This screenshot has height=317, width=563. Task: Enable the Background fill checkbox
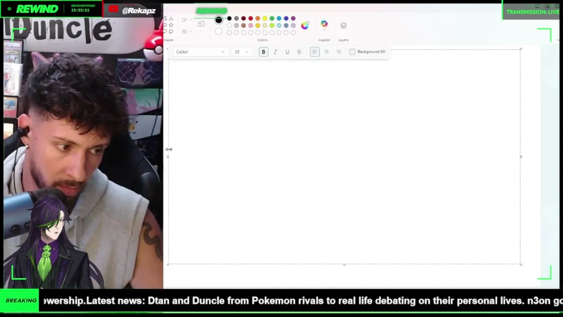352,52
